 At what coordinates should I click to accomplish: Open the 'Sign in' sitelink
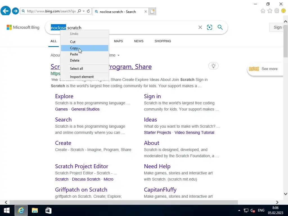click(x=152, y=96)
